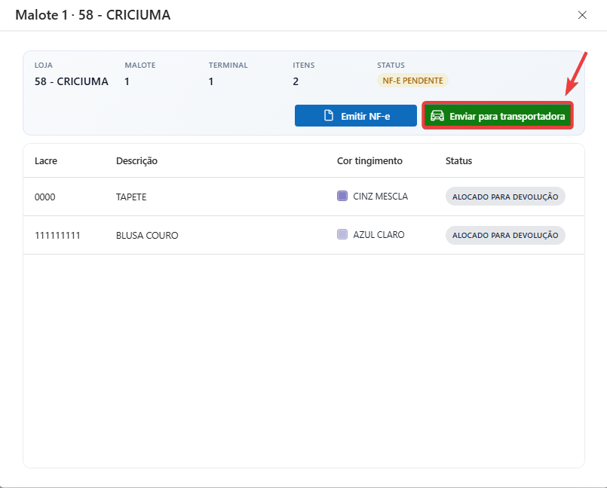Click the Descrição column header
The width and height of the screenshot is (607, 488).
click(x=136, y=160)
